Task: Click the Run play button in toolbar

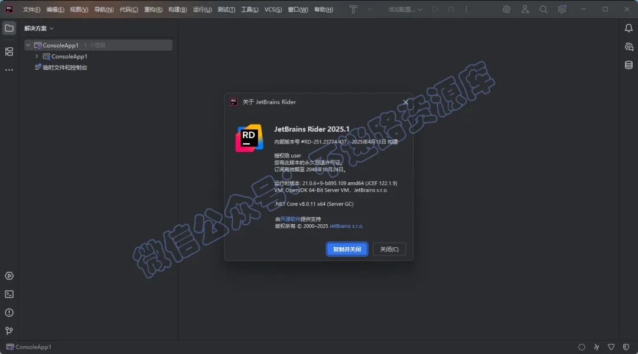Action: click(435, 9)
